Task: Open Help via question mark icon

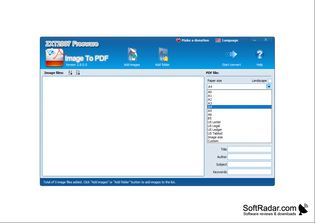Action: (x=260, y=55)
